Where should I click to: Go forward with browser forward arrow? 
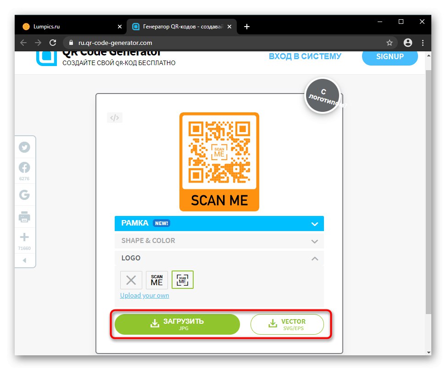[x=38, y=43]
